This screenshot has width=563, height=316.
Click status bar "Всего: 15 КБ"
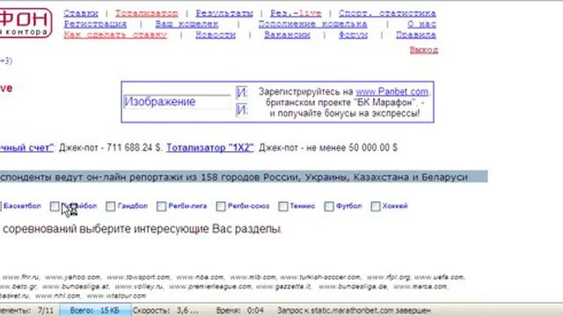[95, 310]
